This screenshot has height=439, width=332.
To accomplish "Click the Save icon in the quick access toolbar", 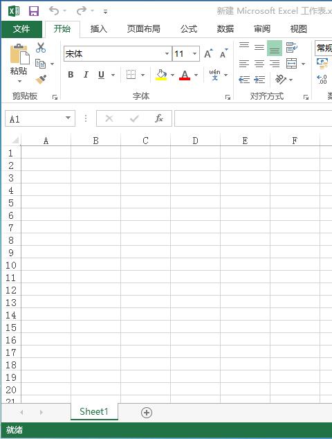I will click(34, 11).
